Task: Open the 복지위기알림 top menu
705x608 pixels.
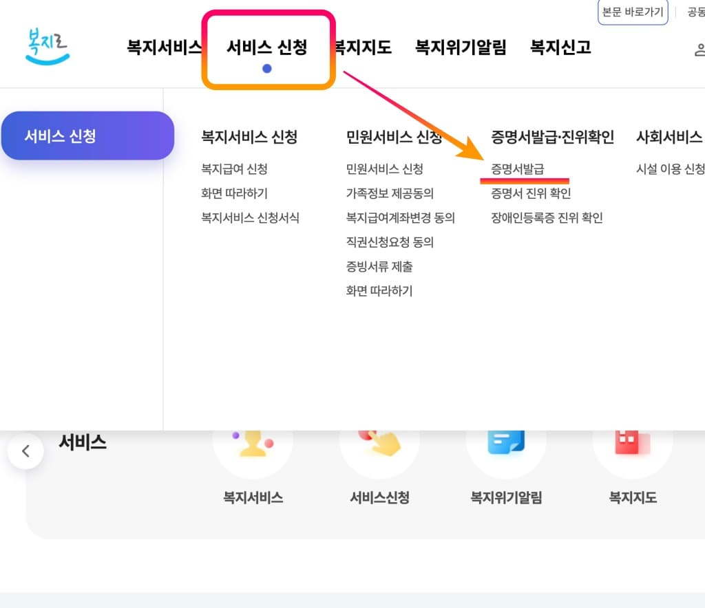Action: point(461,47)
